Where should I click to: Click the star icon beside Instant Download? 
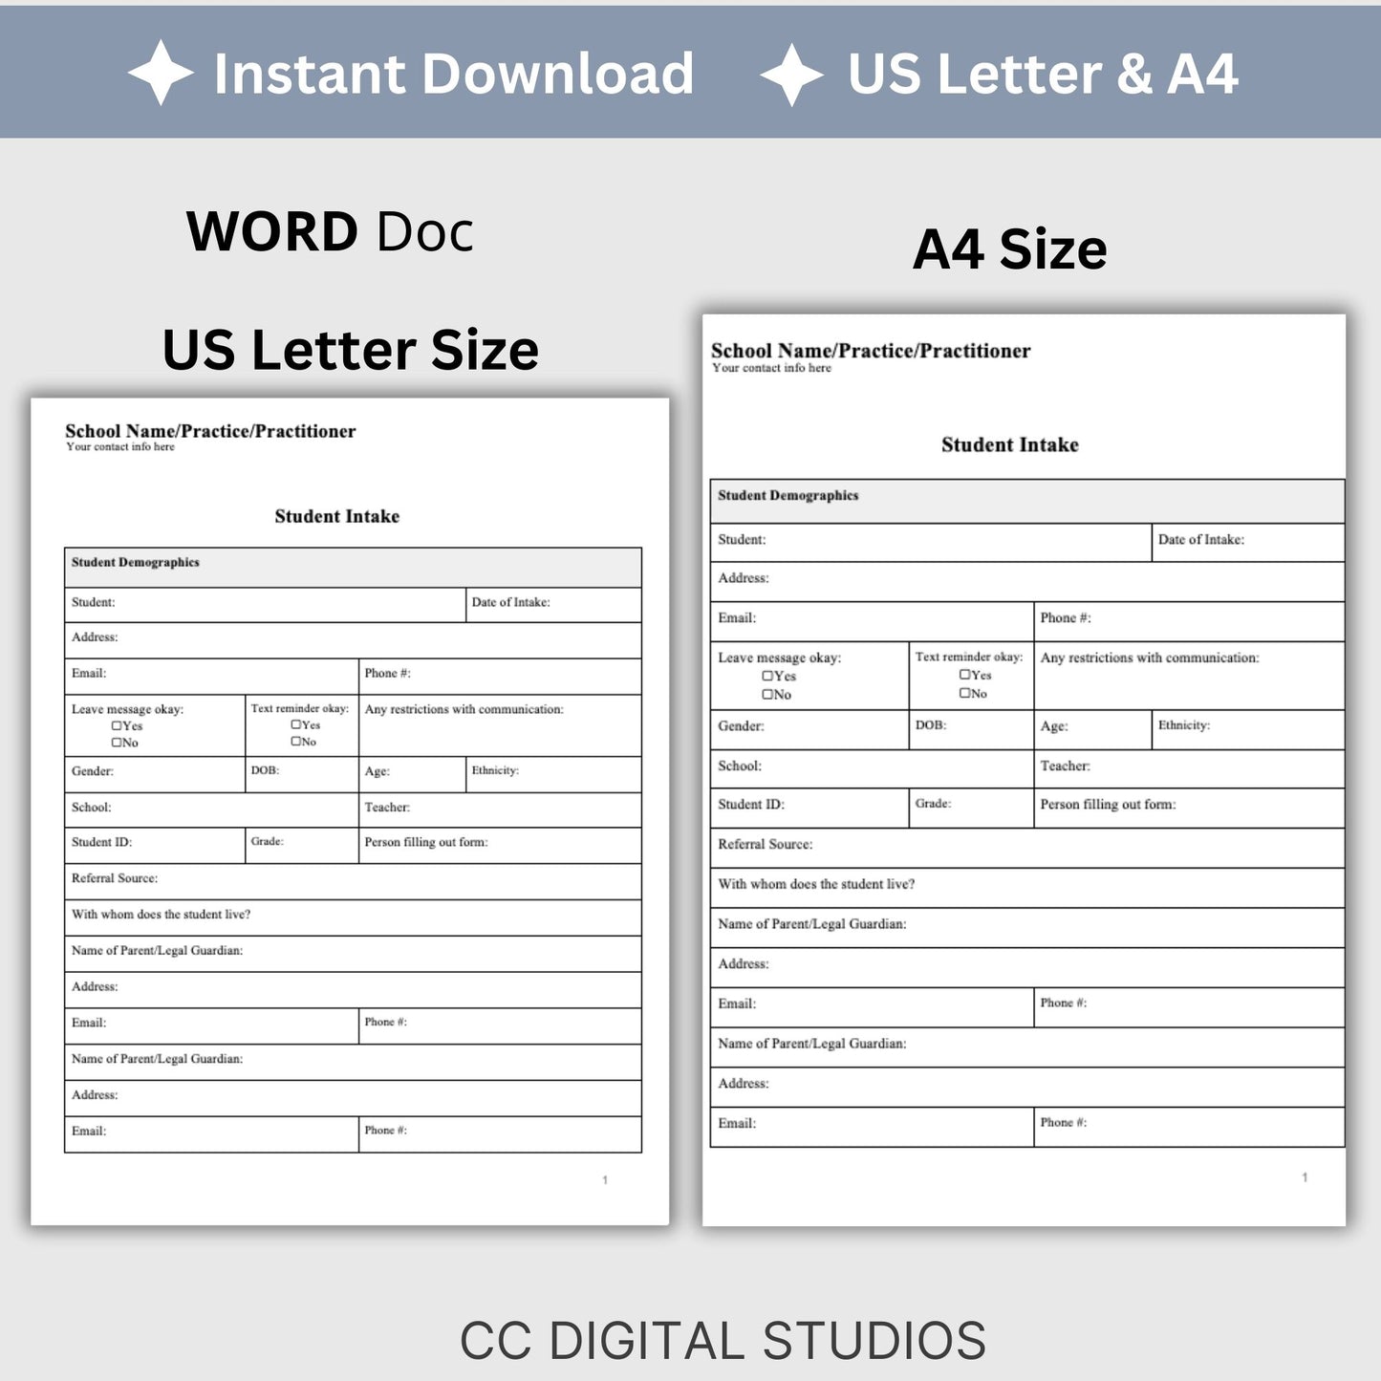point(161,73)
